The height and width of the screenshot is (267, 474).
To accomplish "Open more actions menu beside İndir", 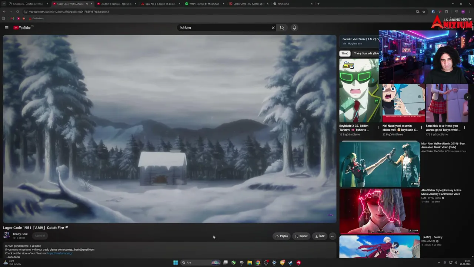I will [333, 236].
